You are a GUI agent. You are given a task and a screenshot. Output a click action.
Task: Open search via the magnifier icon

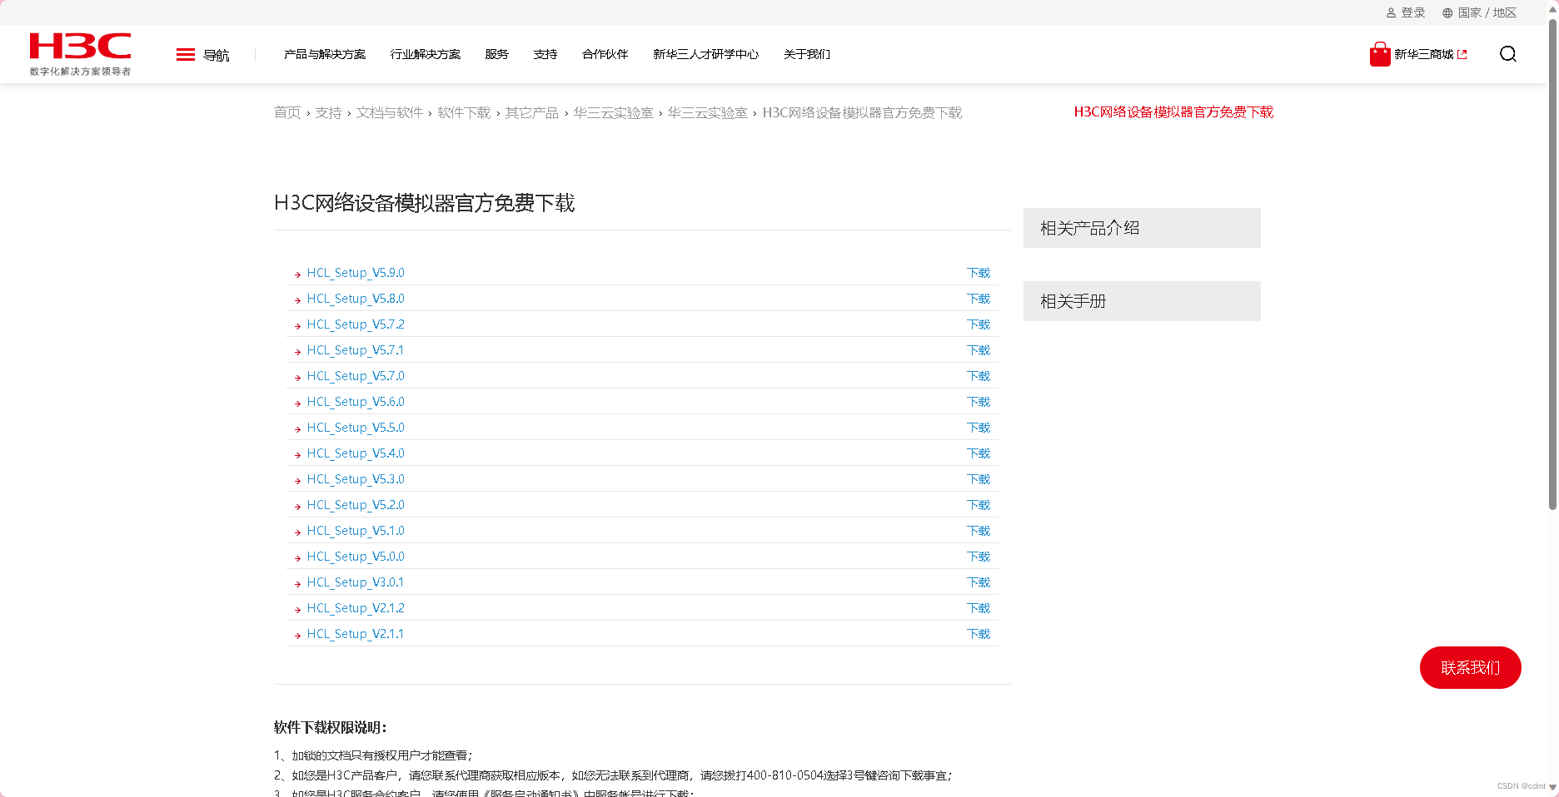(x=1507, y=54)
